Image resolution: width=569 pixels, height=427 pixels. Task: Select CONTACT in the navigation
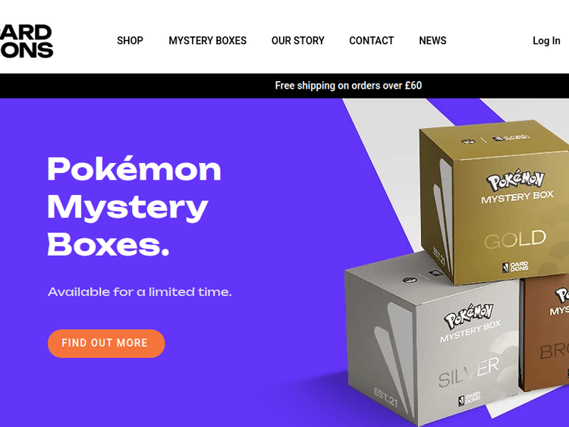click(372, 41)
